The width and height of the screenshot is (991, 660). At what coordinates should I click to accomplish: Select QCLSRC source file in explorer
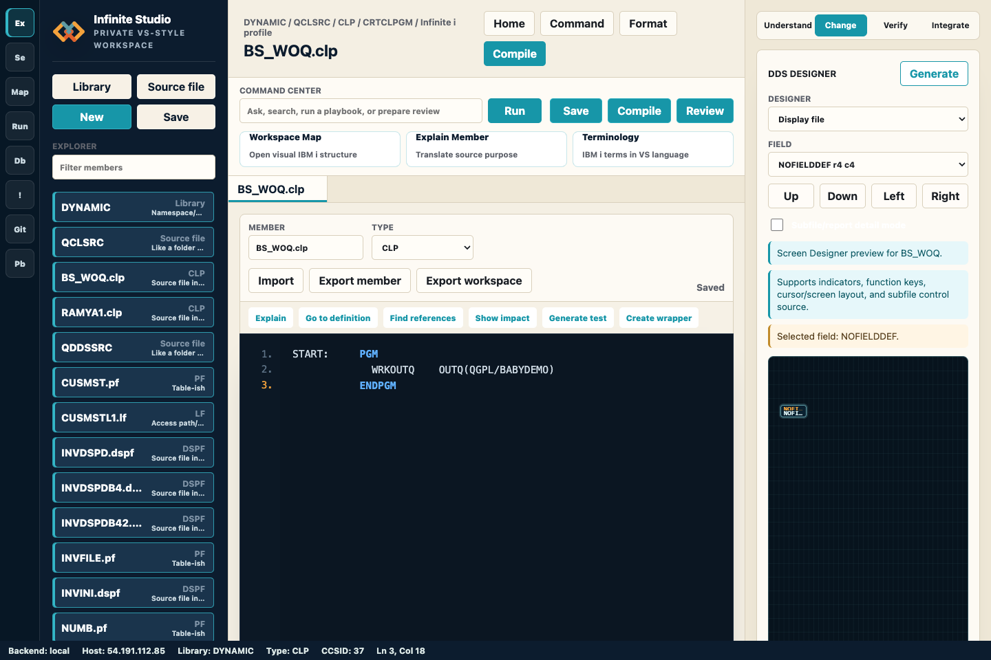134,242
